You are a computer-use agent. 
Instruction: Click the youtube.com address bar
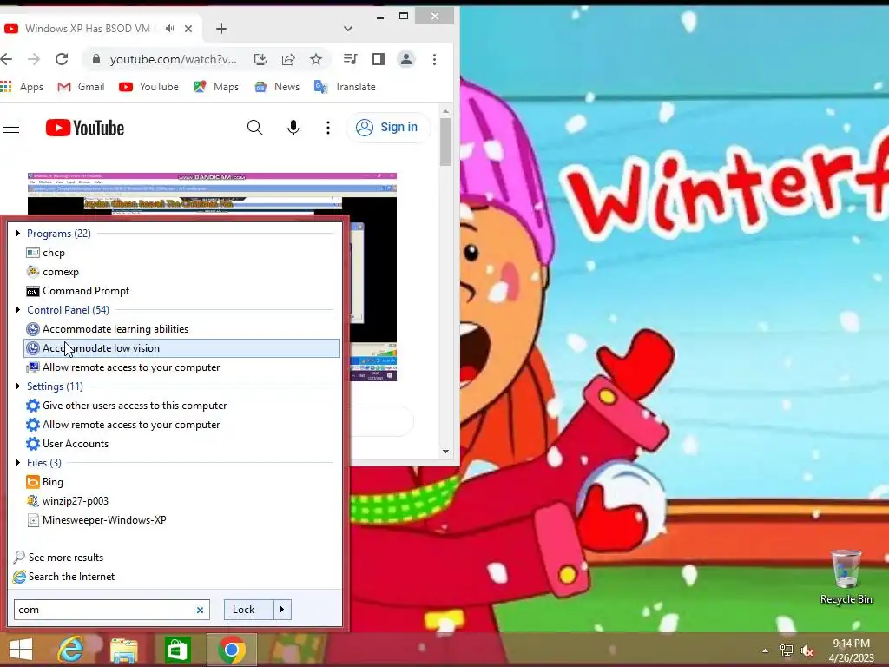click(173, 59)
